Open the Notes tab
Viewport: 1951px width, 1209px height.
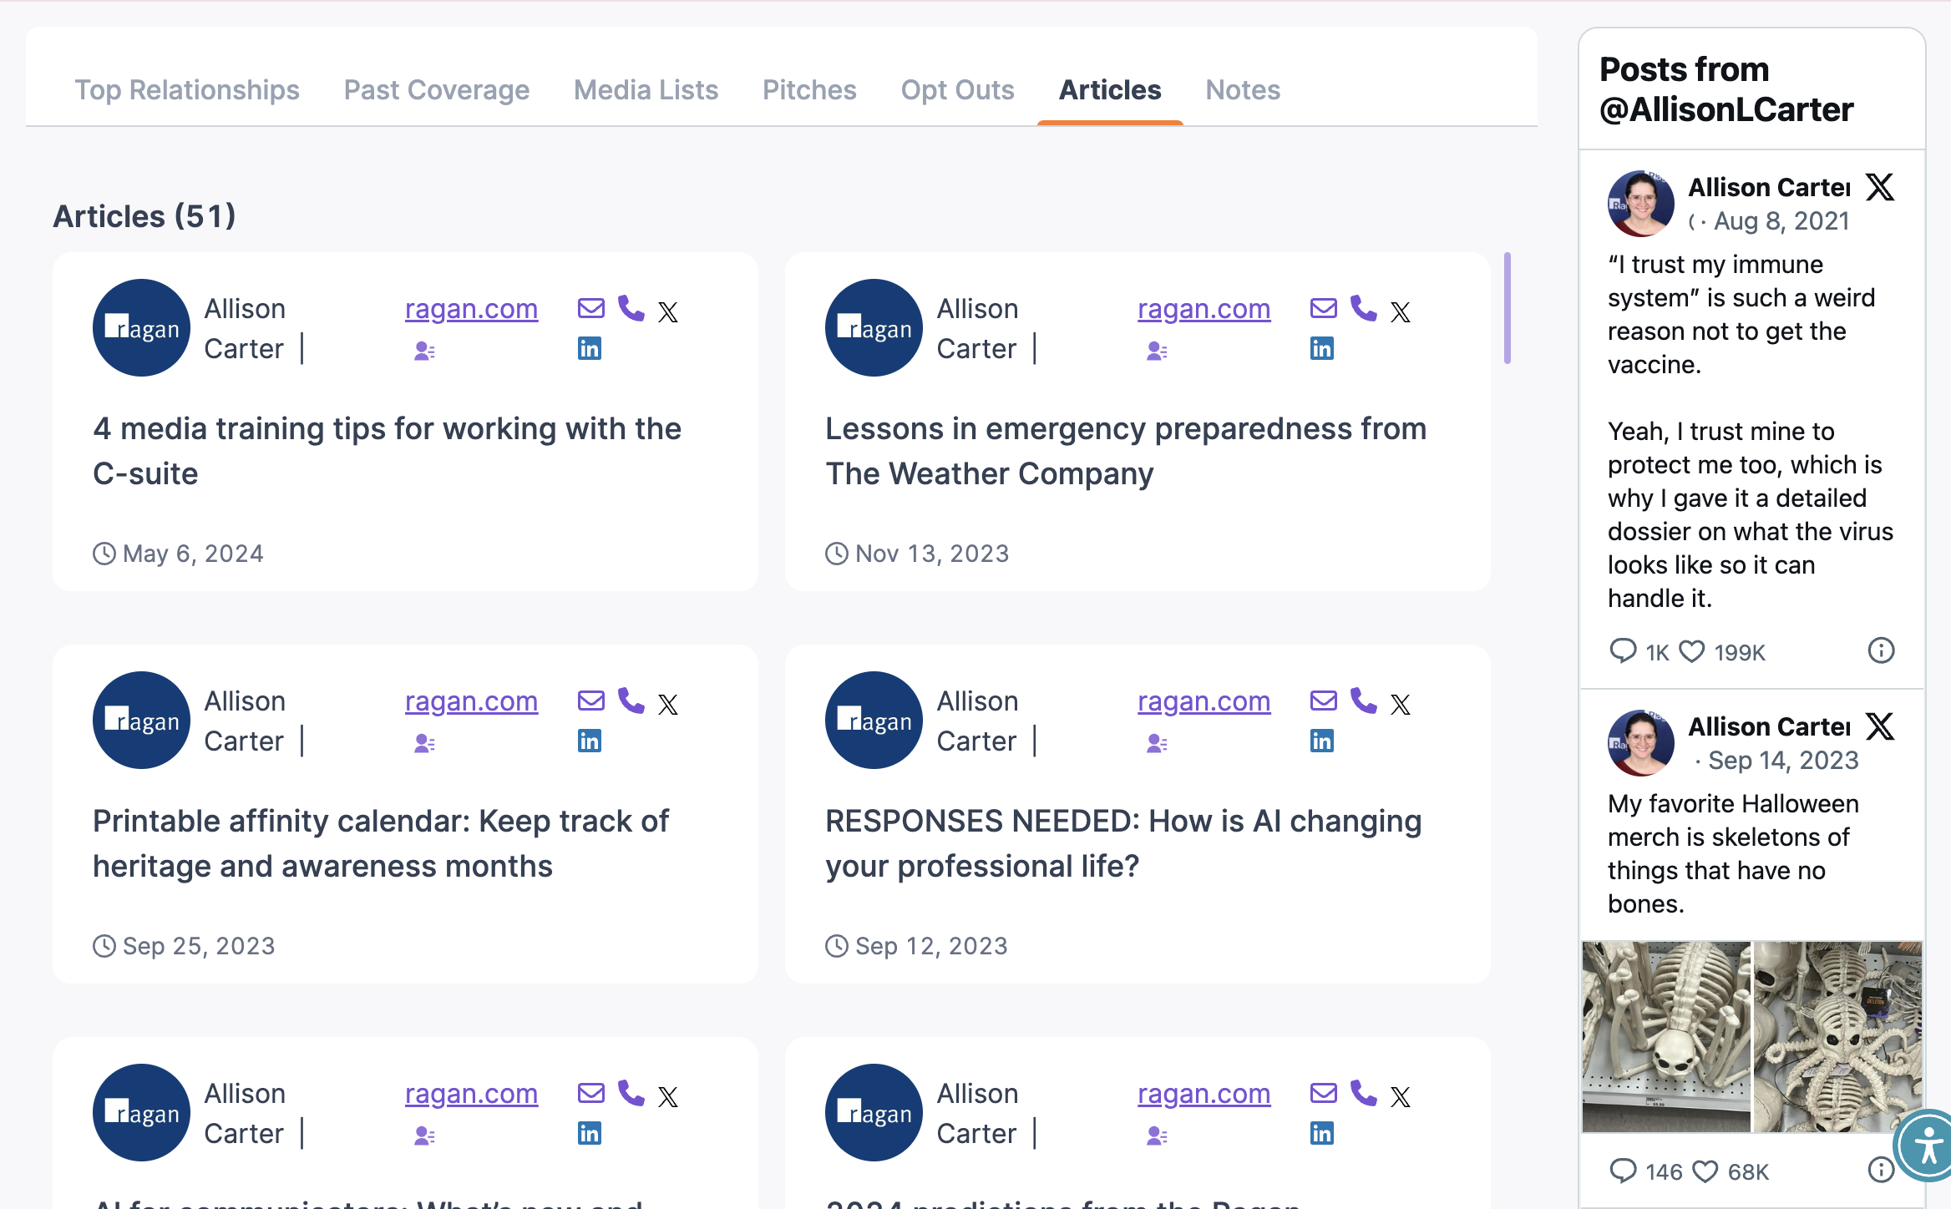pyautogui.click(x=1243, y=89)
